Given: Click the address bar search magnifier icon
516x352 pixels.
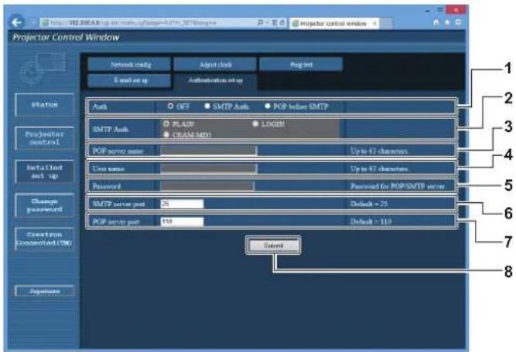Looking at the screenshot, I should 260,22.
